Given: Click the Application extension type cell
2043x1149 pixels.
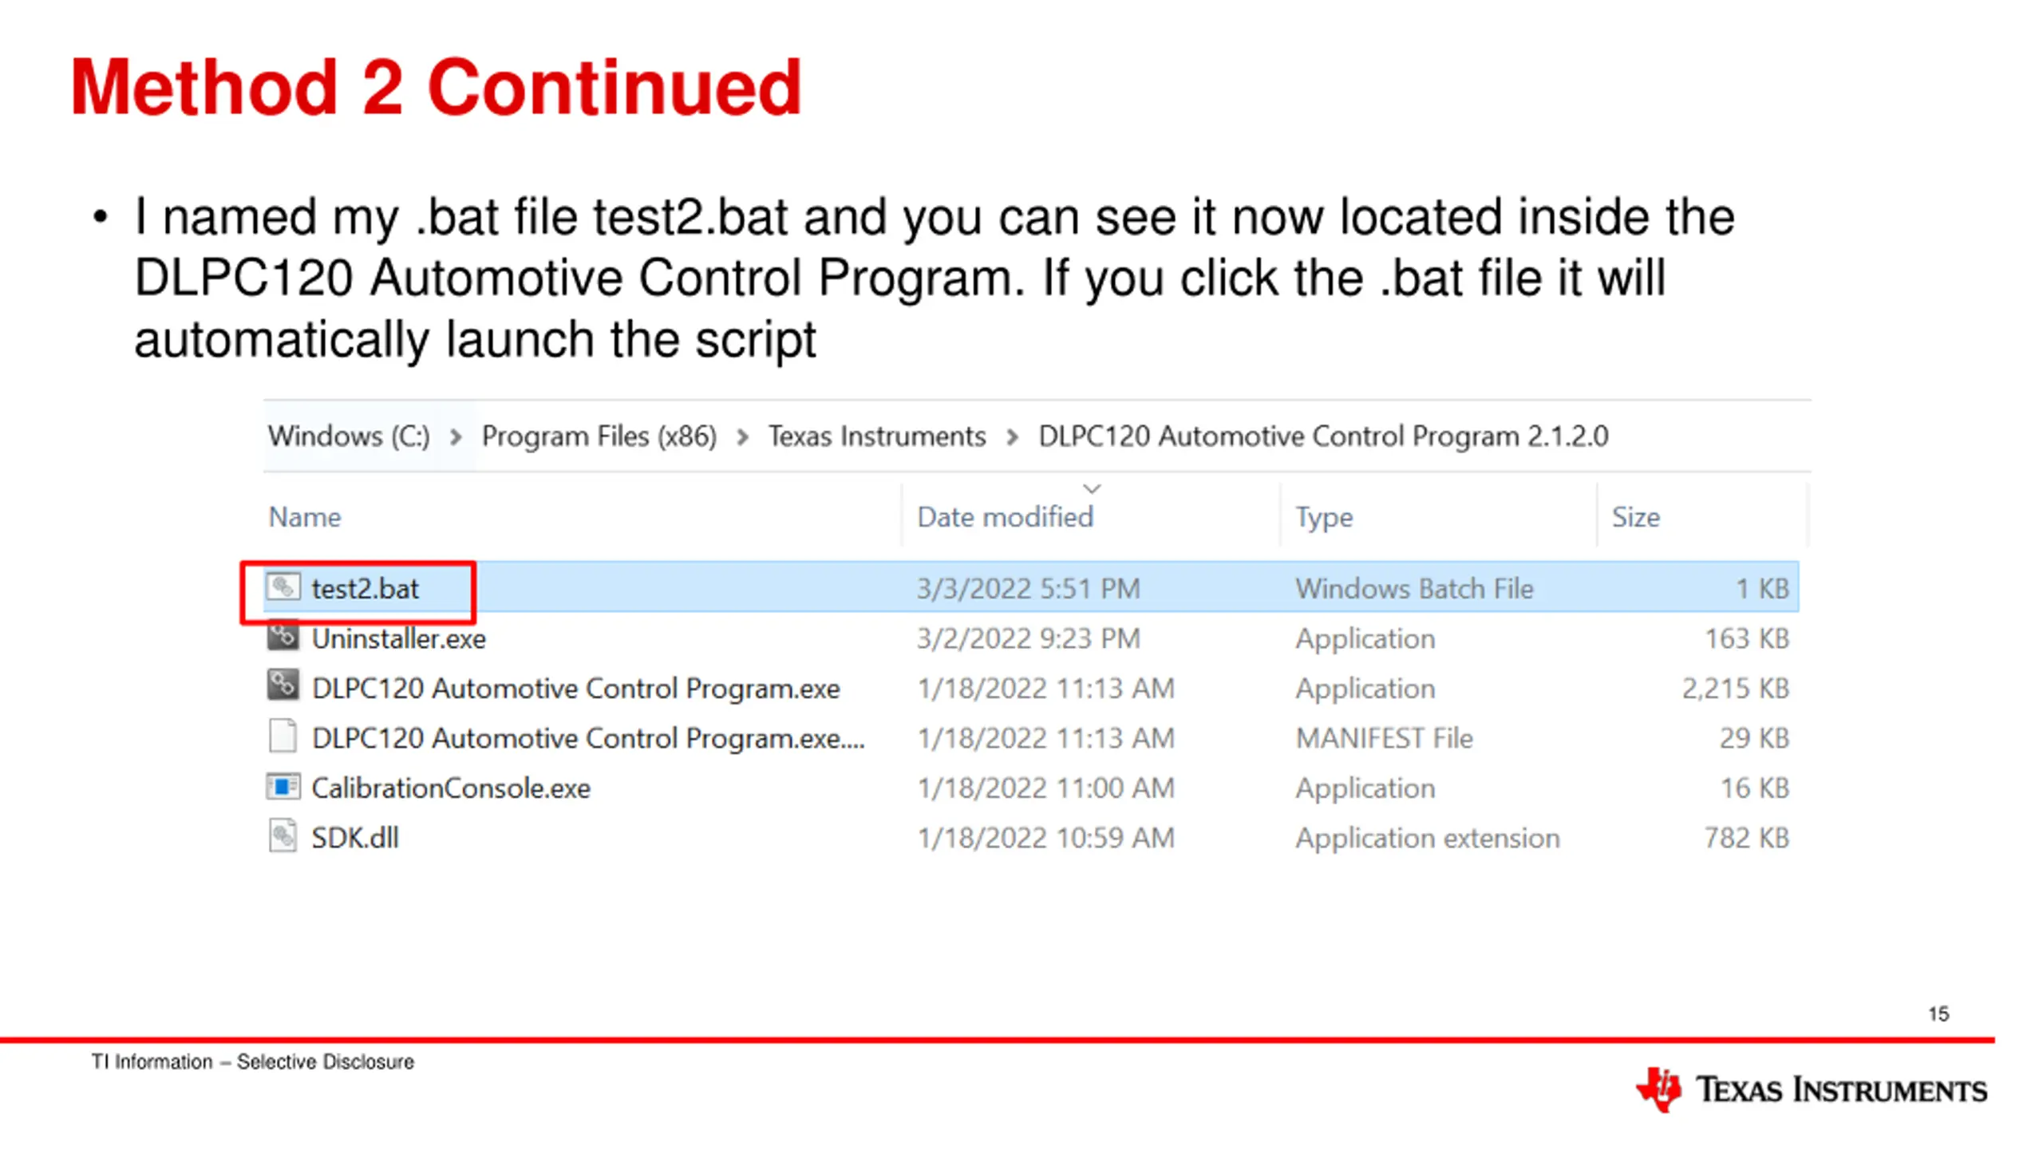Looking at the screenshot, I should (x=1427, y=838).
